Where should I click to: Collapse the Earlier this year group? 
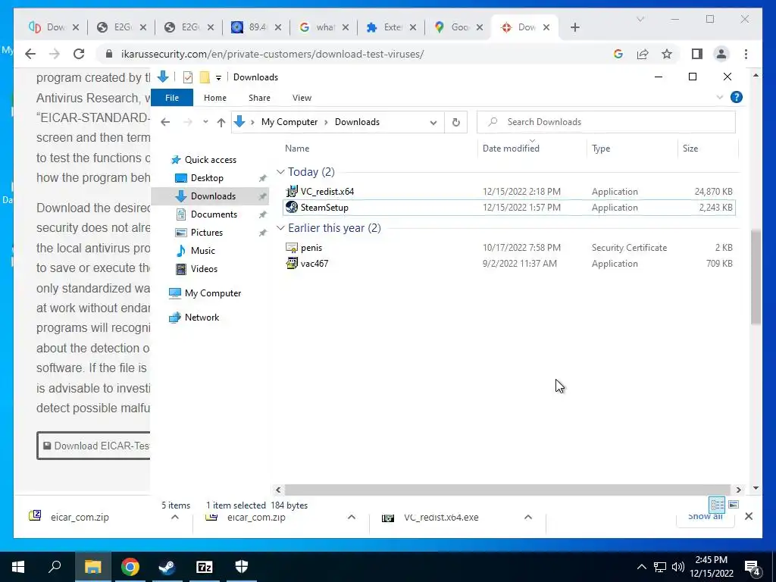click(280, 227)
